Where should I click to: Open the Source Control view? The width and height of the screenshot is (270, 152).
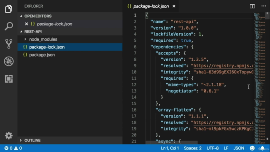click(8, 43)
